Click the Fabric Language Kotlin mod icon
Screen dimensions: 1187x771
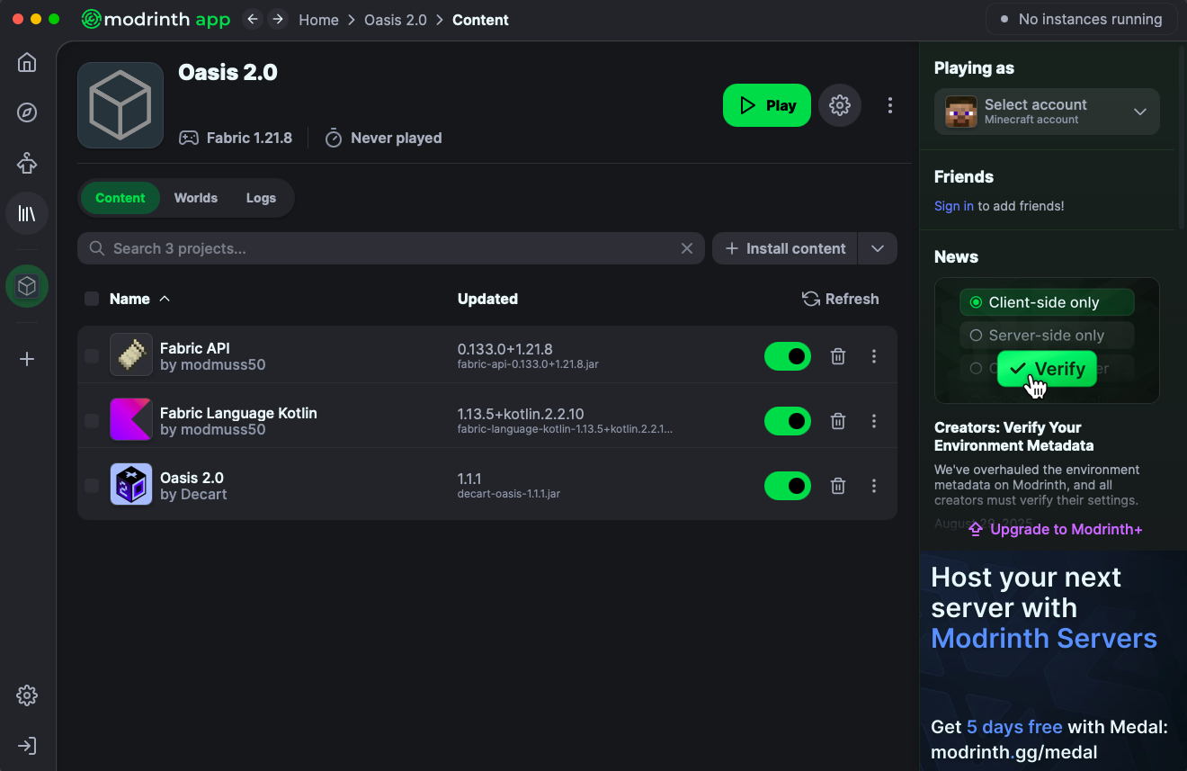point(131,420)
